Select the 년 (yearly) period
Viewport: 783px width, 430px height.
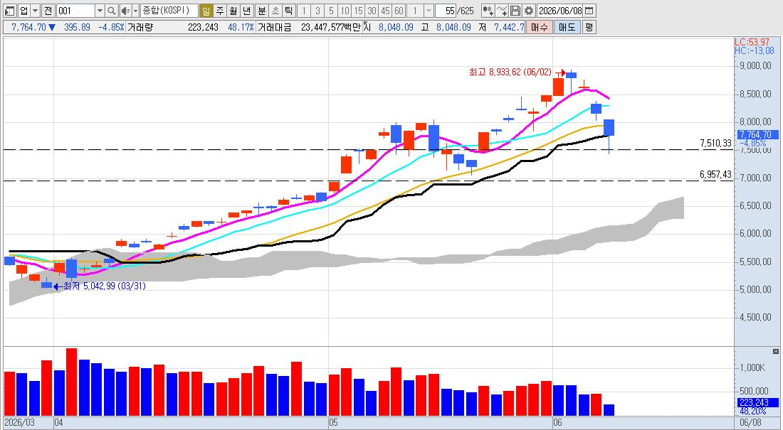point(247,11)
